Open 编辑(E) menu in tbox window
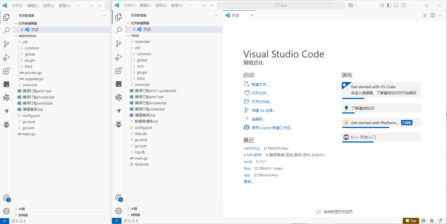Viewport: 447px width, 224px height. (x=145, y=5)
